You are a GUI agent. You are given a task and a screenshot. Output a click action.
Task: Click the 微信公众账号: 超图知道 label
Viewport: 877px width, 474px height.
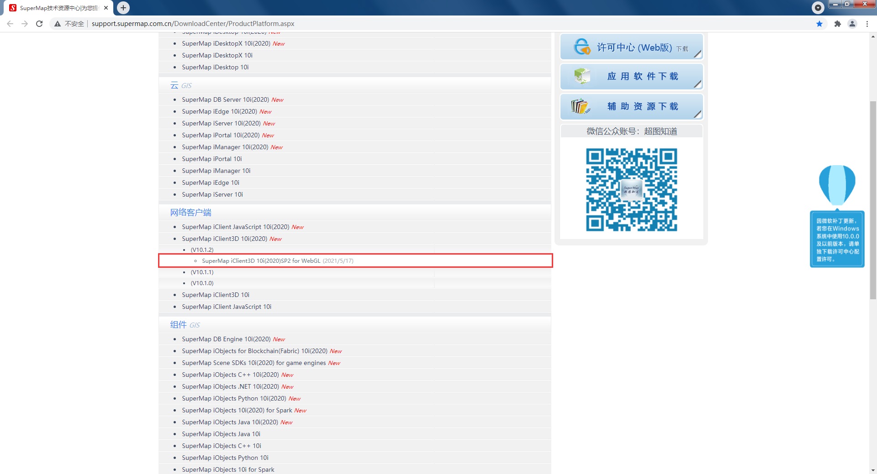point(632,131)
